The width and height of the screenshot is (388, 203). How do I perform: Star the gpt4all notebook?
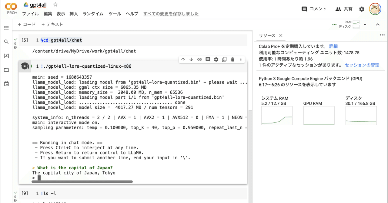click(55, 5)
